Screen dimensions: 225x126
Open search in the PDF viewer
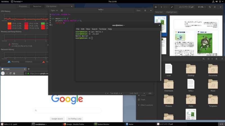click(x=210, y=7)
